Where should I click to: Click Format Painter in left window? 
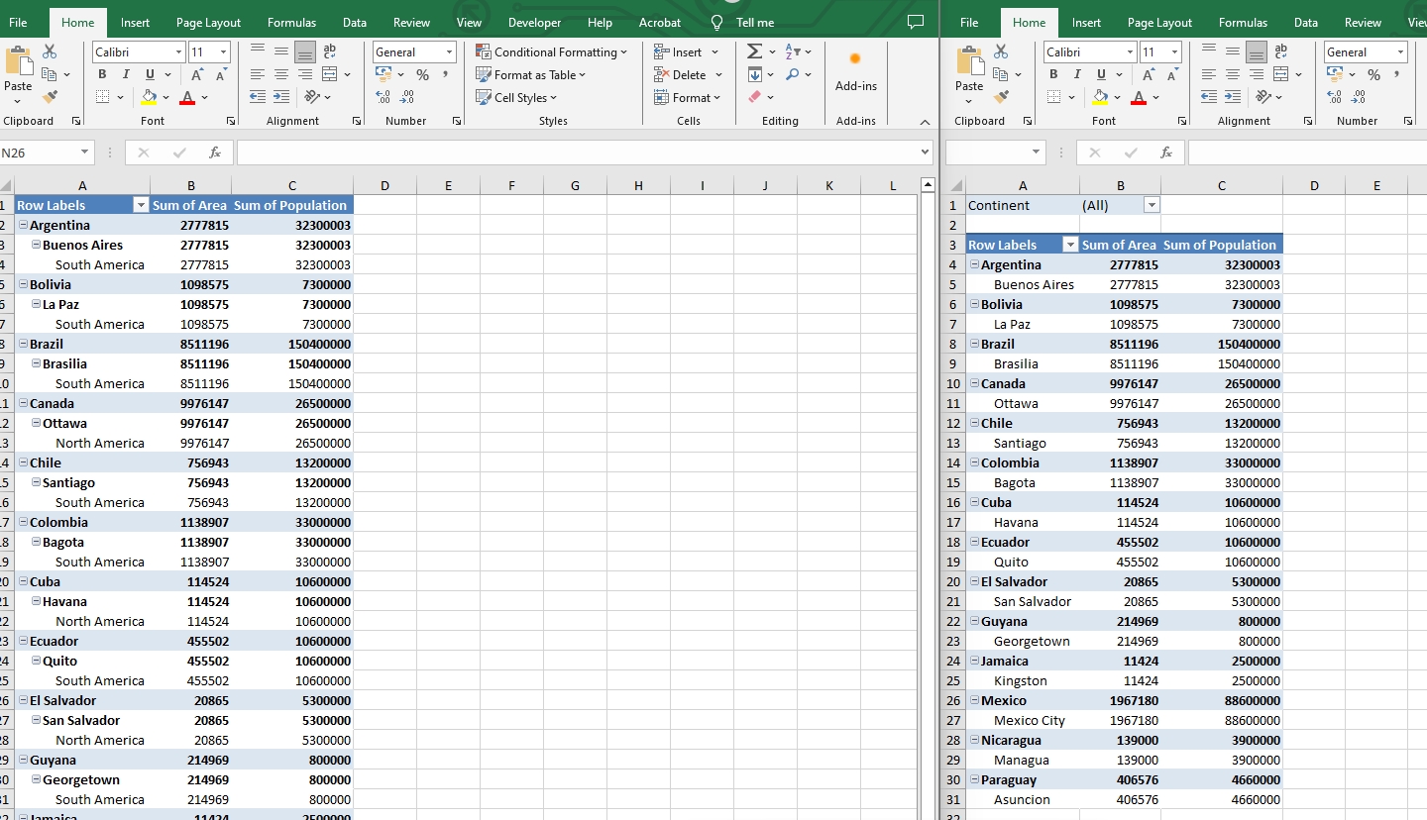click(50, 97)
